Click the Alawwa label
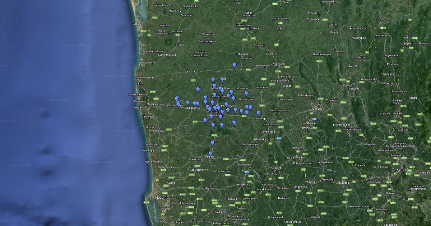Viewport: 431px width, 226px height. point(277,168)
